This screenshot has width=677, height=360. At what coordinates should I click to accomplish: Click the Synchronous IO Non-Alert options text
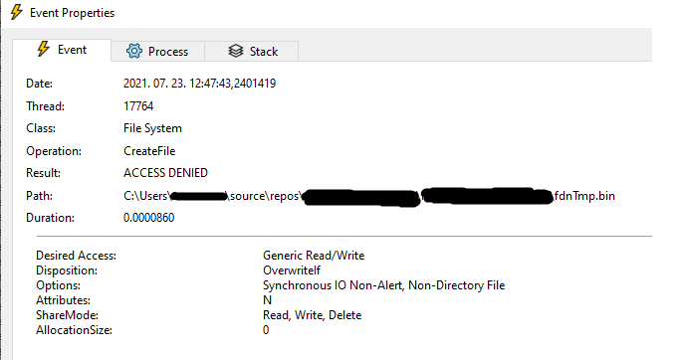point(333,285)
